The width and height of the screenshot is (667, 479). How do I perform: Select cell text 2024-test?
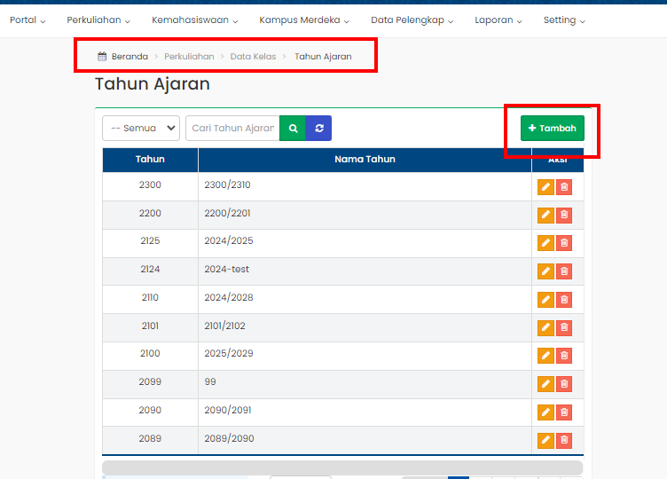point(227,270)
